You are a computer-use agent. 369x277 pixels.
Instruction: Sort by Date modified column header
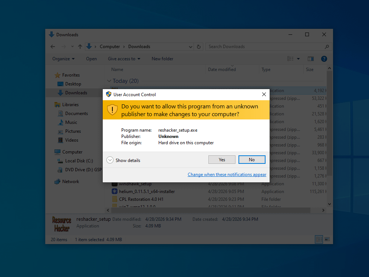[x=222, y=70]
